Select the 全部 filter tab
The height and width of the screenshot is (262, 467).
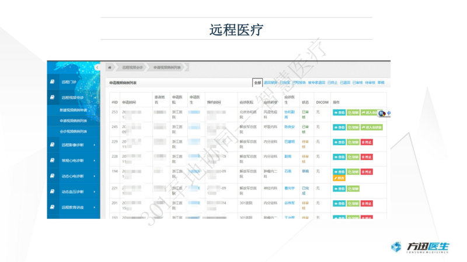click(x=257, y=83)
